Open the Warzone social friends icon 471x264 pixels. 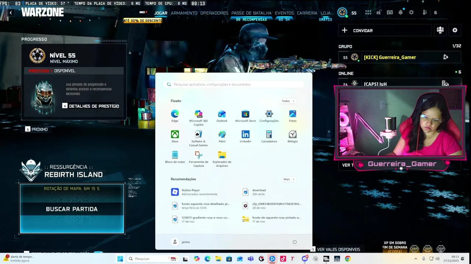(x=425, y=12)
